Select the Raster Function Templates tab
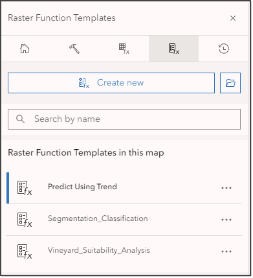The image size is (253, 278). [x=173, y=49]
